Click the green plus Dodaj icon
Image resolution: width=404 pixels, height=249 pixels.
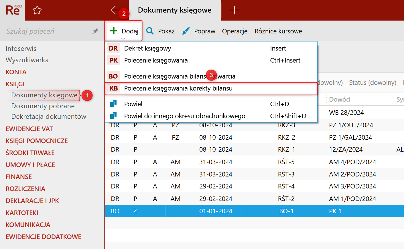tap(114, 31)
